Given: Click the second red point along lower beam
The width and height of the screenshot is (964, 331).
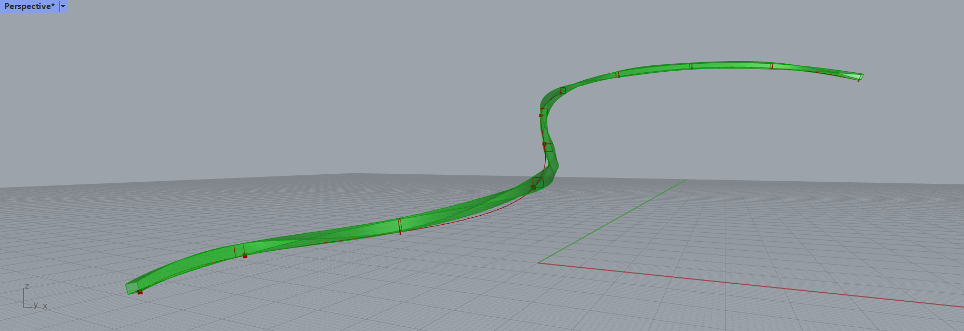Looking at the screenshot, I should coord(245,256).
